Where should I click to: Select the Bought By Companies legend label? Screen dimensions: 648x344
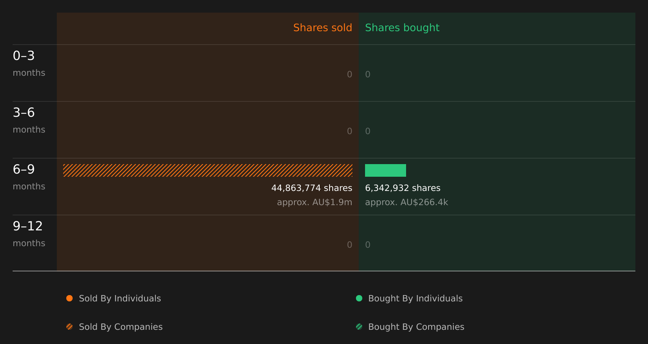416,327
